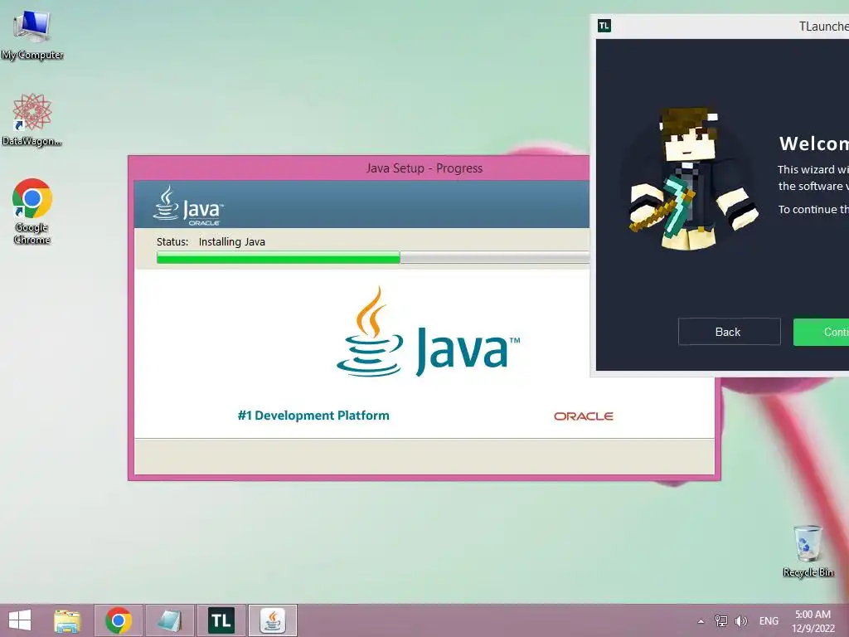Open the Windows Start button

pyautogui.click(x=20, y=620)
